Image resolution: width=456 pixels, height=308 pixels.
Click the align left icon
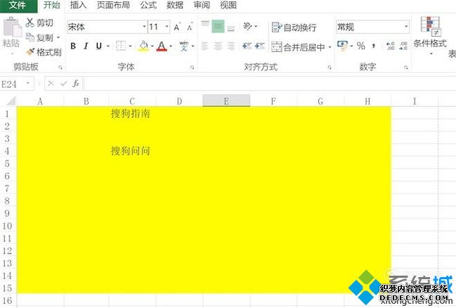204,46
